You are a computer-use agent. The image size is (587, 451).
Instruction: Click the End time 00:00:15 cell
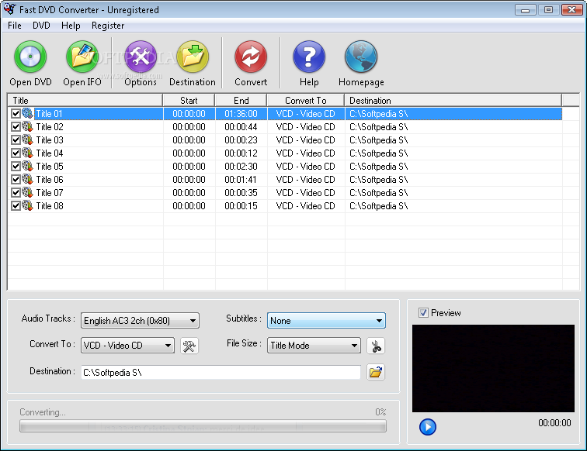point(241,206)
